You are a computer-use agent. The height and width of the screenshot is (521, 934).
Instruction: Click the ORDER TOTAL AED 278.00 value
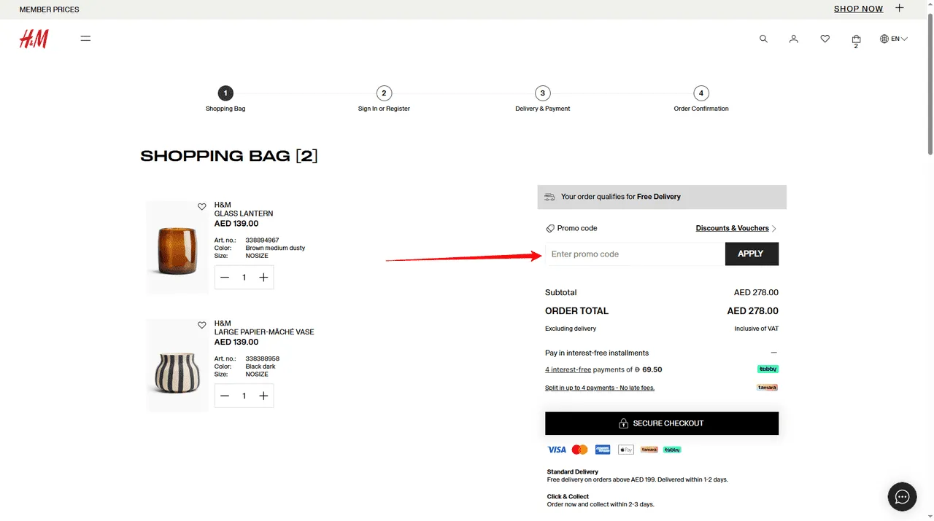coord(753,311)
